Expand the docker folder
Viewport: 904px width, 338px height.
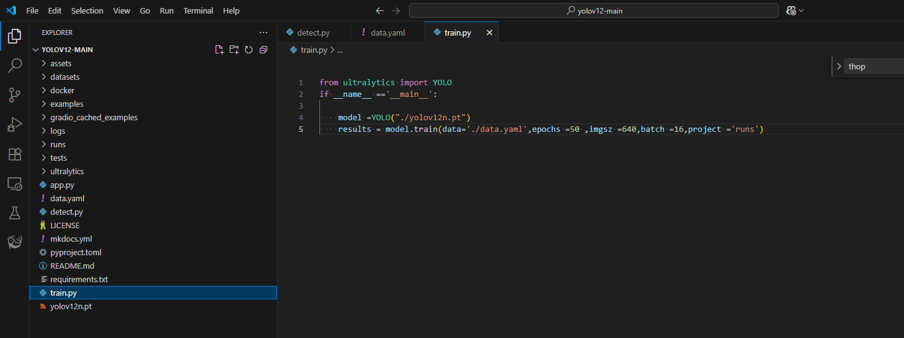(x=153, y=90)
